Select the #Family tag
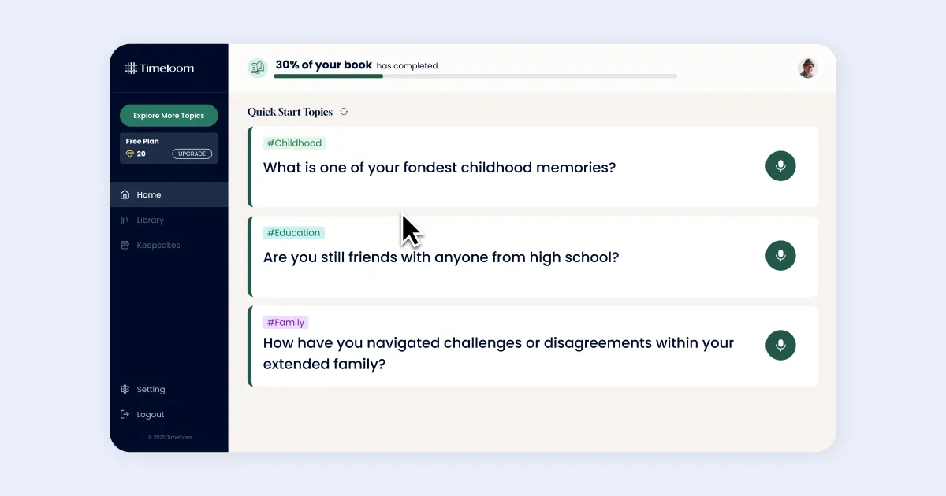Screen dimensions: 946x496 coord(285,323)
